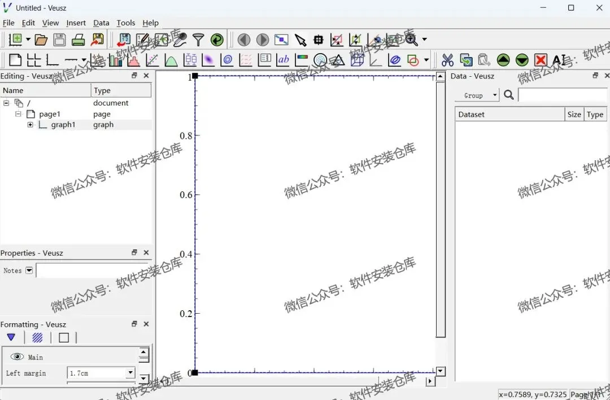
Task: Add a grid widget
Action: (34, 60)
